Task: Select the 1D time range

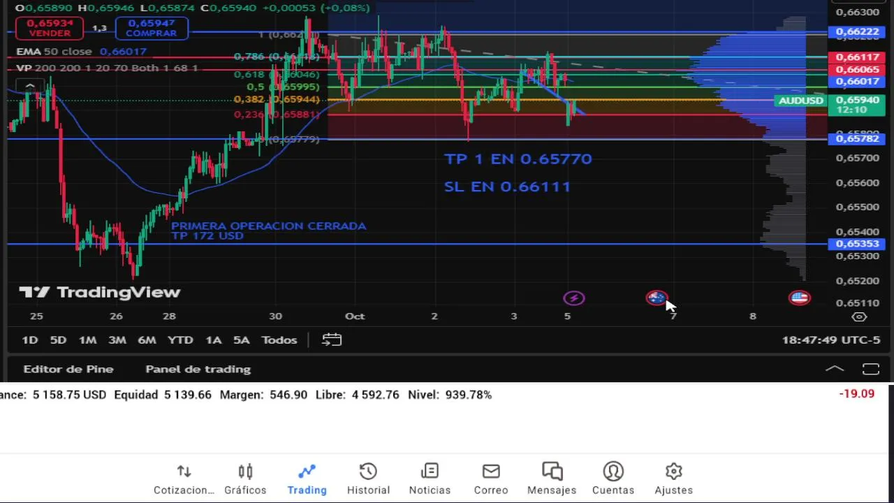Action: click(29, 340)
